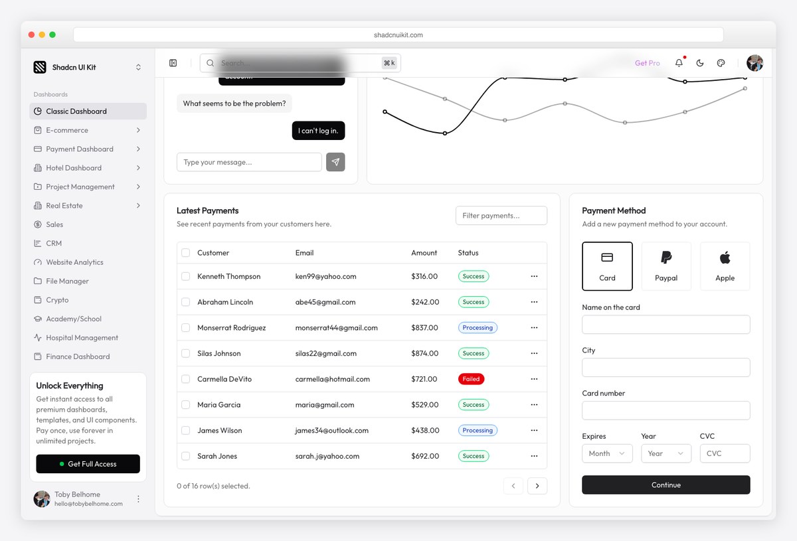Check the Silas Johnson row
Viewport: 797px width, 541px height.
tap(186, 353)
